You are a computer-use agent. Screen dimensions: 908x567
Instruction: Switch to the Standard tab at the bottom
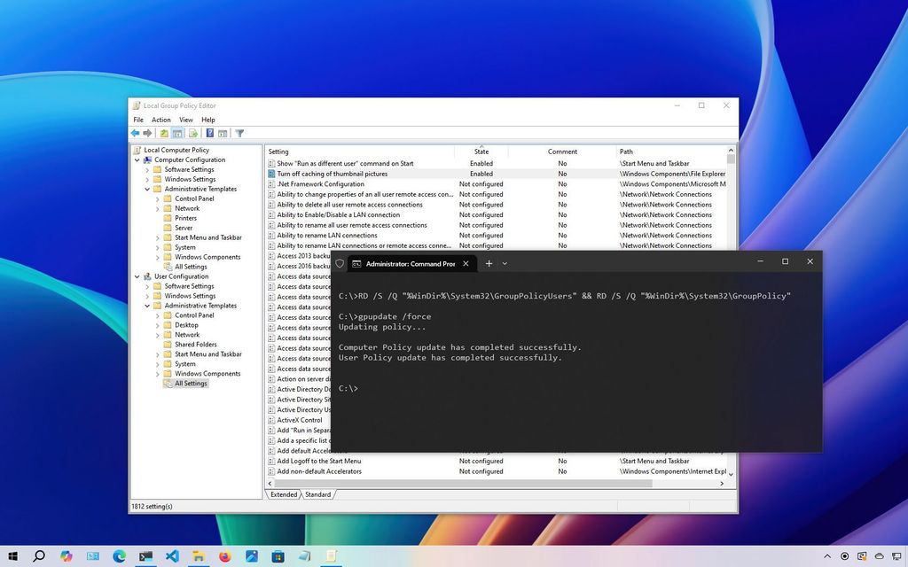[317, 494]
